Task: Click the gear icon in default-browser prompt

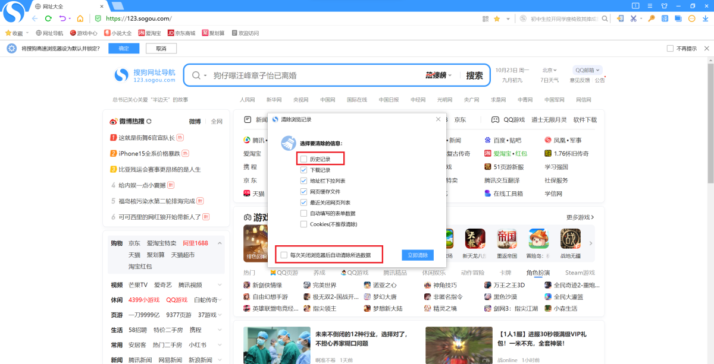Action: [11, 48]
